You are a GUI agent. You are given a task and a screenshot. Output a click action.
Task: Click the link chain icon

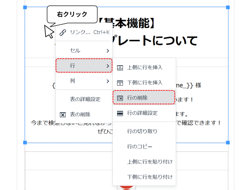(63, 33)
